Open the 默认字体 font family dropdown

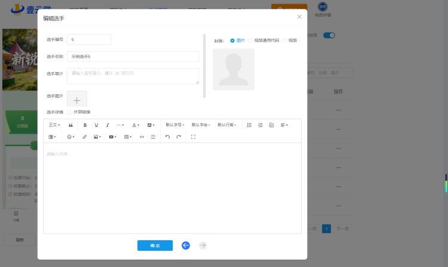201,125
